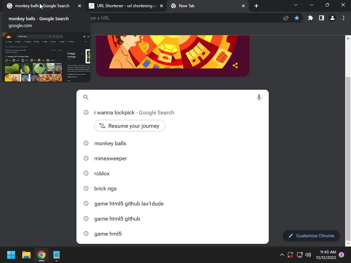Focus the Google search input box
Screen dimensions: 351x263
point(172,97)
